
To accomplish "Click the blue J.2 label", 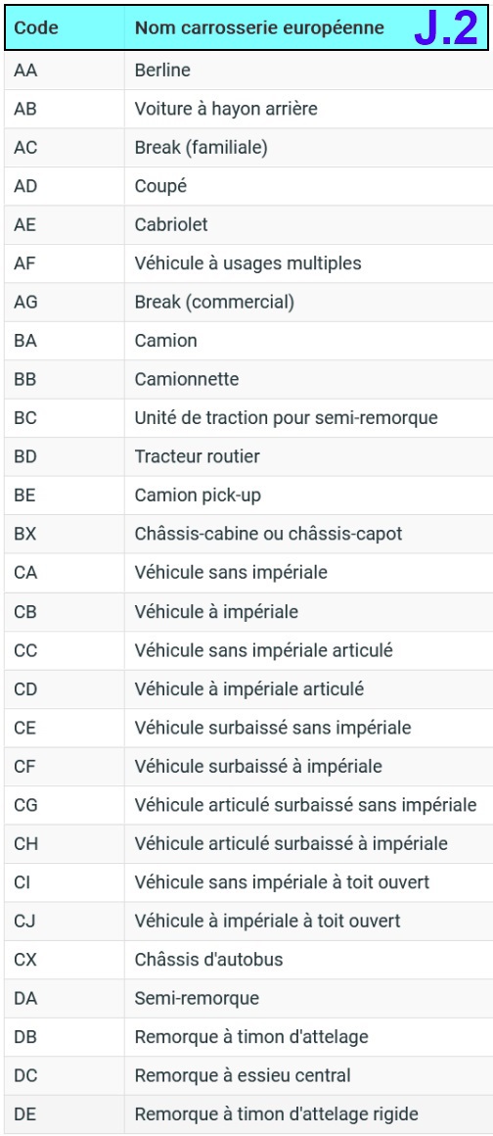I will [446, 28].
